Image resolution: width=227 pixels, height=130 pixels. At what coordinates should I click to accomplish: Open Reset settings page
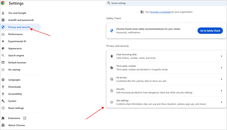(x=16, y=108)
